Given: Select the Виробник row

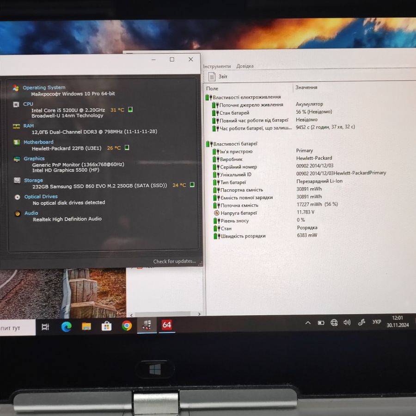Looking at the screenshot, I should [227, 159].
